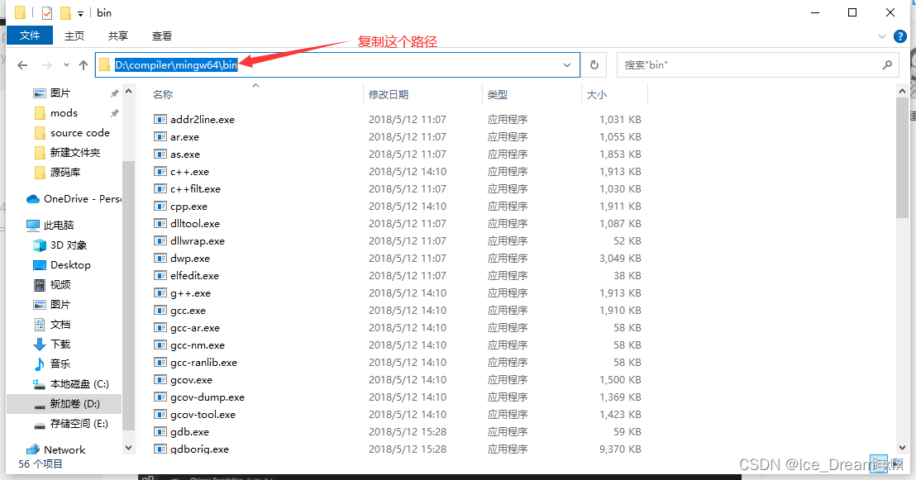Select the gcc-nm.exe file icon

[x=160, y=345]
